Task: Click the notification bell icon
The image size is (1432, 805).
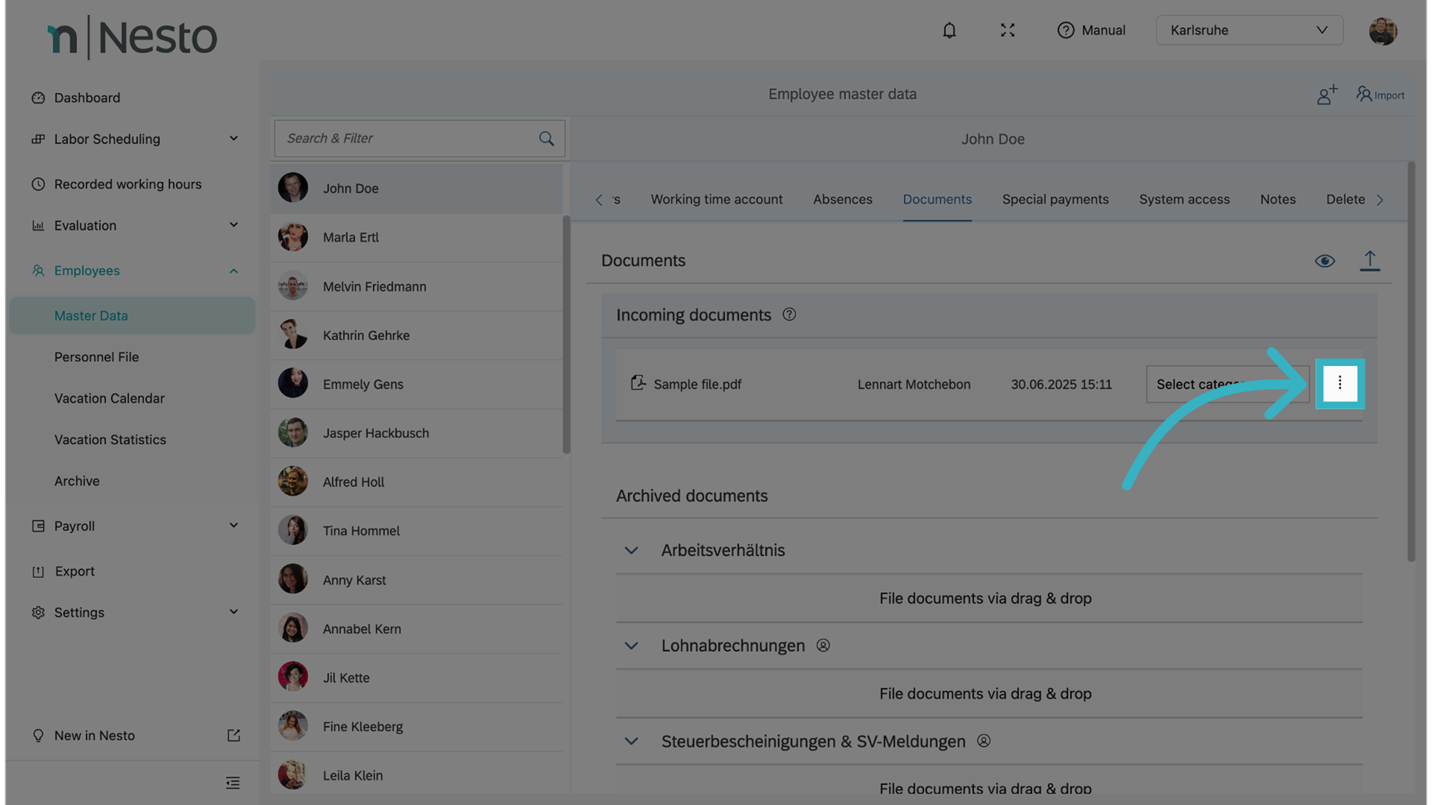Action: (949, 31)
